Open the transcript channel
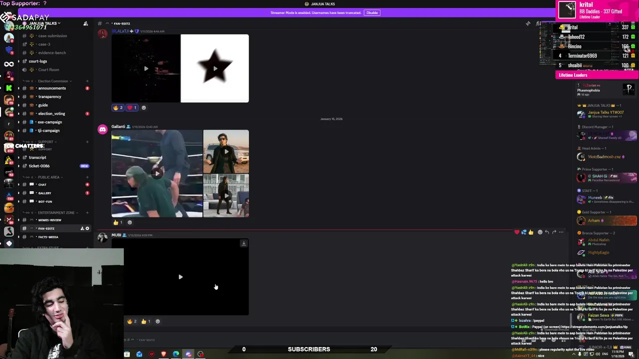639x359 pixels. [x=37, y=158]
